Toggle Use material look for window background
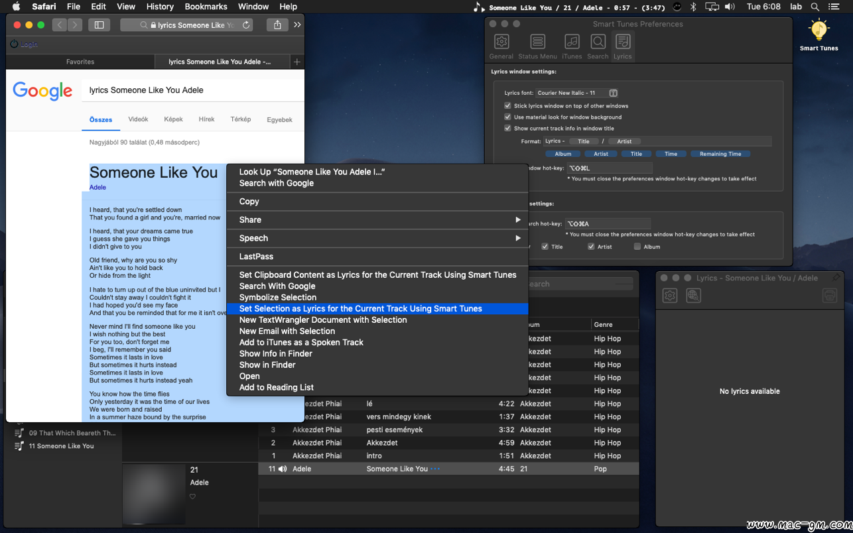The width and height of the screenshot is (853, 533). pos(507,117)
